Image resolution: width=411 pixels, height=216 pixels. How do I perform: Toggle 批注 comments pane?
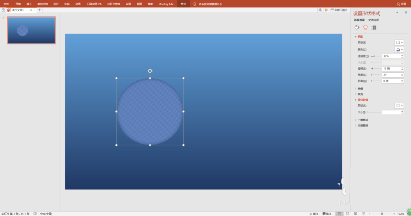tap(327, 214)
